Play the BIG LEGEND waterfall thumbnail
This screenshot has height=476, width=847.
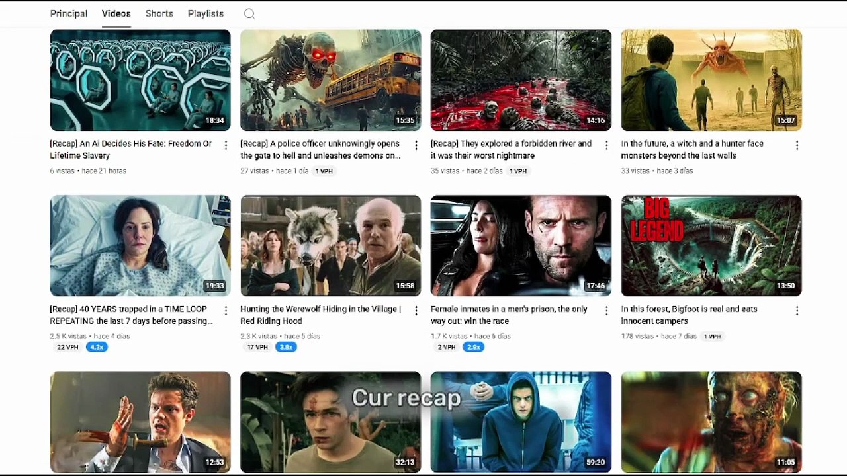click(x=711, y=245)
